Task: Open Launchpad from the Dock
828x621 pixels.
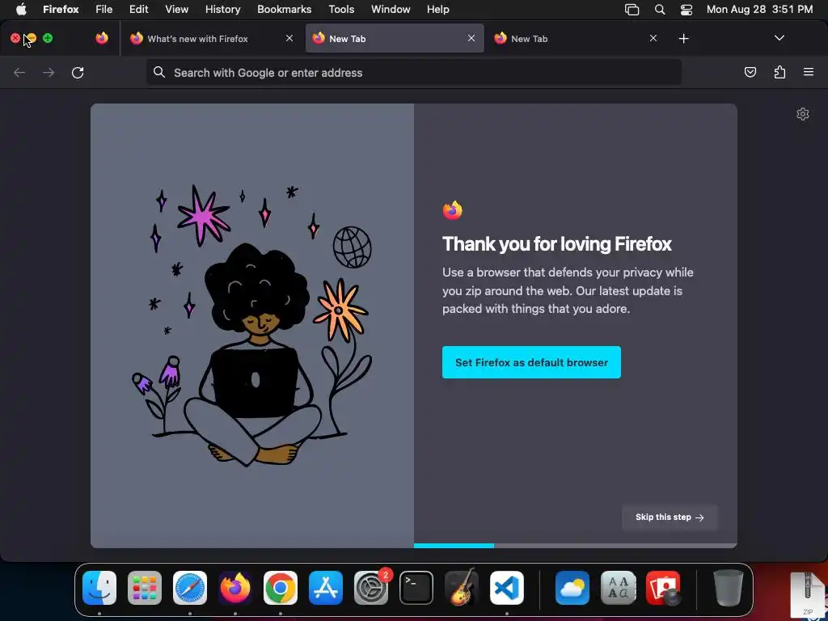Action: 145,588
